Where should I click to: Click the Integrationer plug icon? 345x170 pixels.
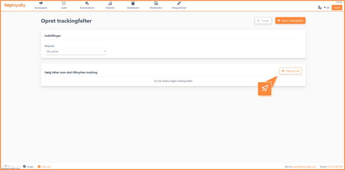point(179,4)
